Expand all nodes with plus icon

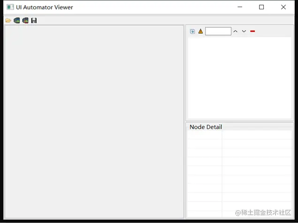(x=192, y=31)
